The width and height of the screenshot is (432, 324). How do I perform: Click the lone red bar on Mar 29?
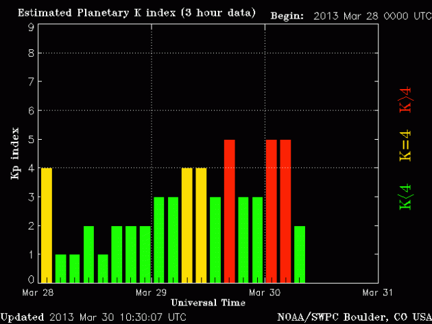click(229, 210)
